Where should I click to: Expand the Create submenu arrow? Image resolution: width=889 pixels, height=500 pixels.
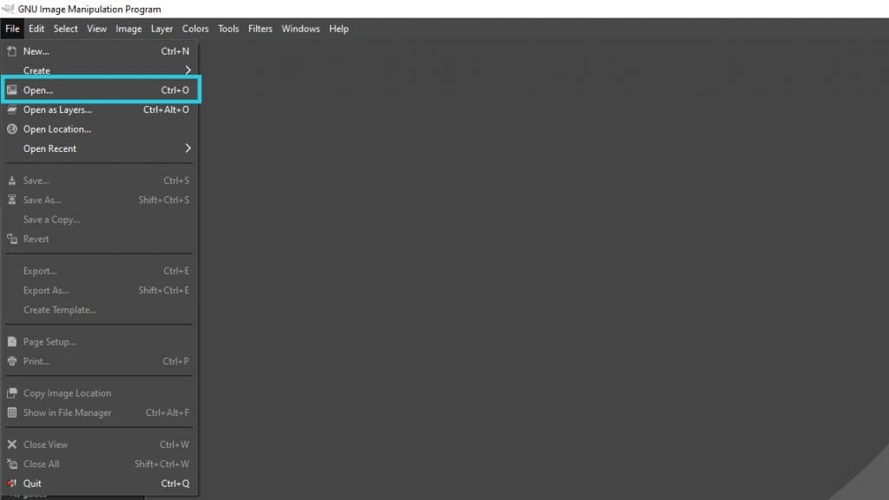coord(188,70)
